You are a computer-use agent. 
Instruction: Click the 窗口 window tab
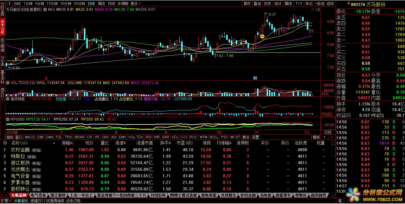[19, 137]
